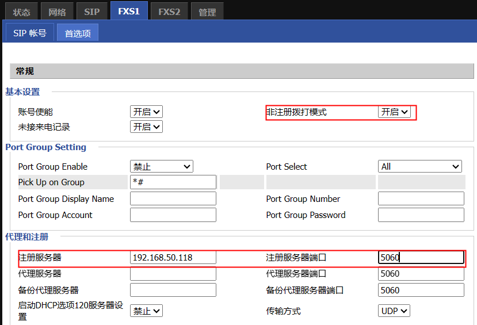Open the 传输方式 UDP dropdown
Screen dimensions: 477x325
click(394, 311)
